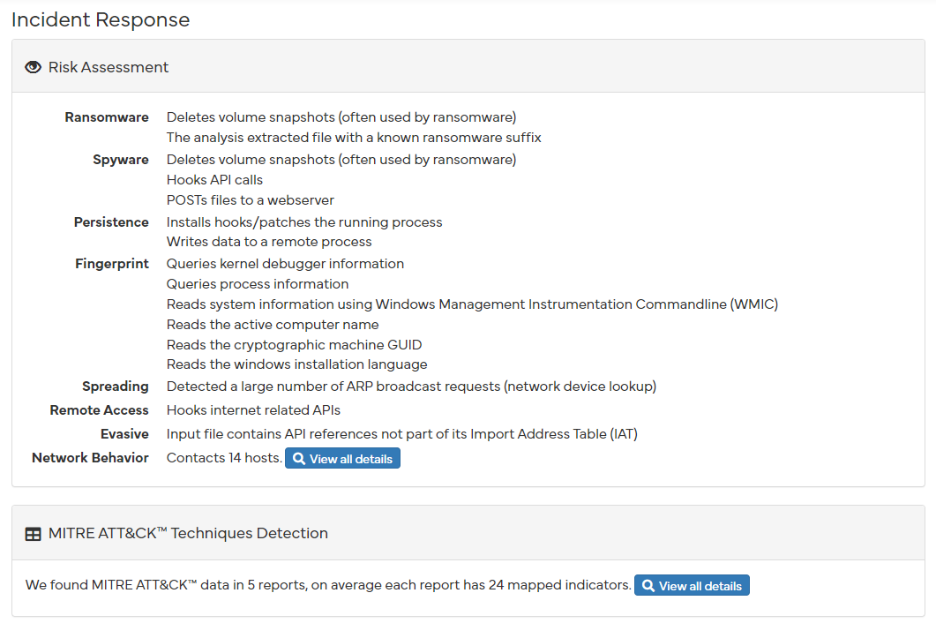Viewport: 936px width, 623px height.
Task: Click the table icon beside MITRE ATT&CK
Action: tap(33, 534)
